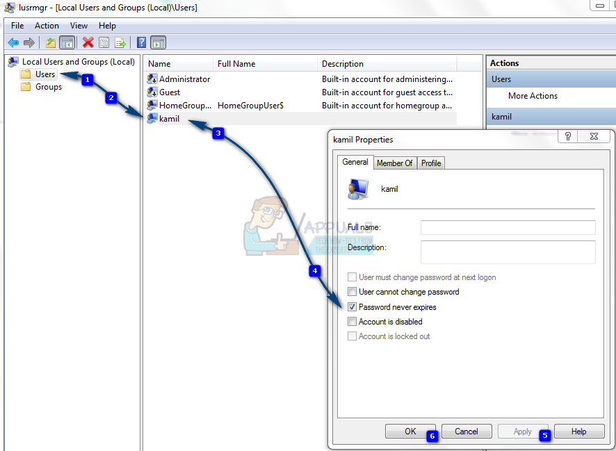Open More Actions under Users
Viewport: 616px width, 451px height.
[x=533, y=96]
